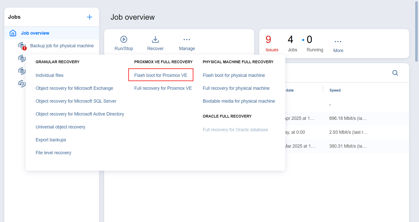Open the More options in summary panel

click(338, 42)
